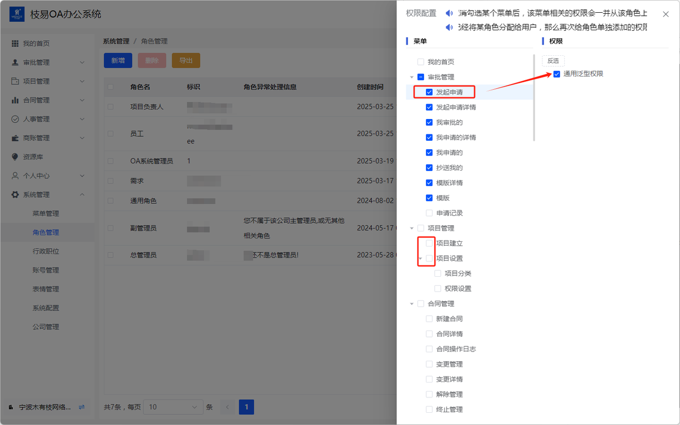Collapse the 审批管理 tree node arrow
Screen dimensions: 680x425
click(x=412, y=77)
